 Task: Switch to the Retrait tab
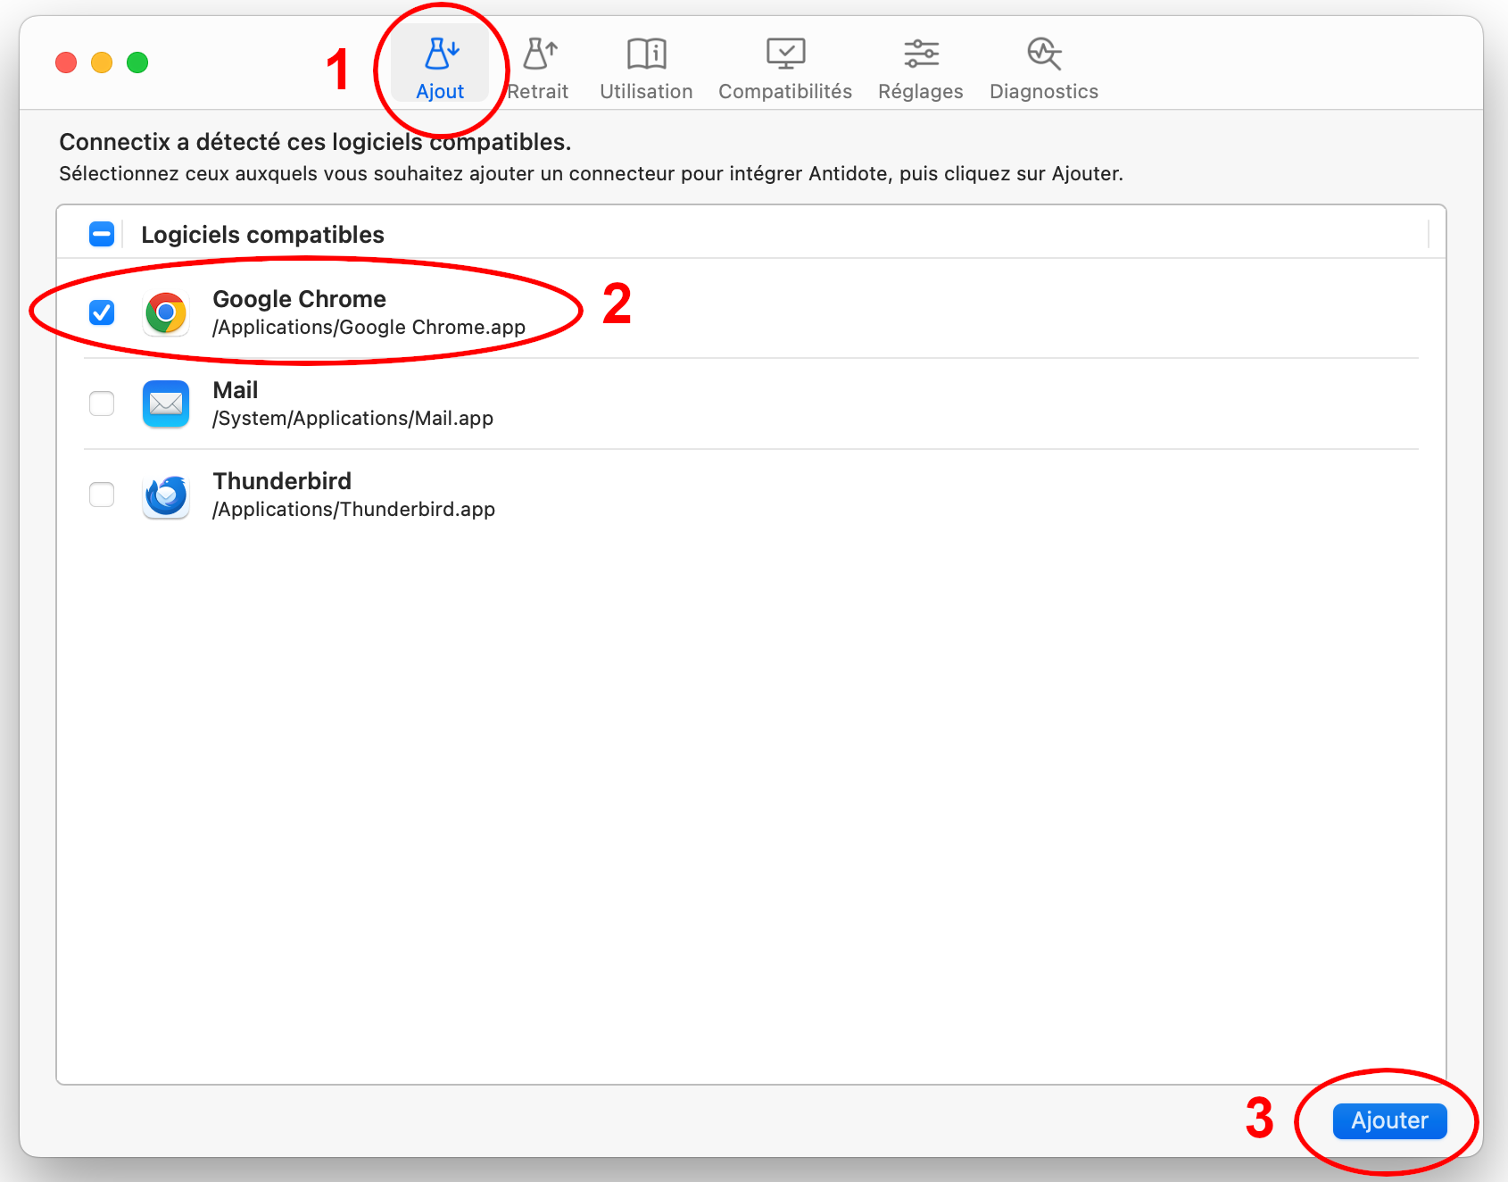click(538, 68)
